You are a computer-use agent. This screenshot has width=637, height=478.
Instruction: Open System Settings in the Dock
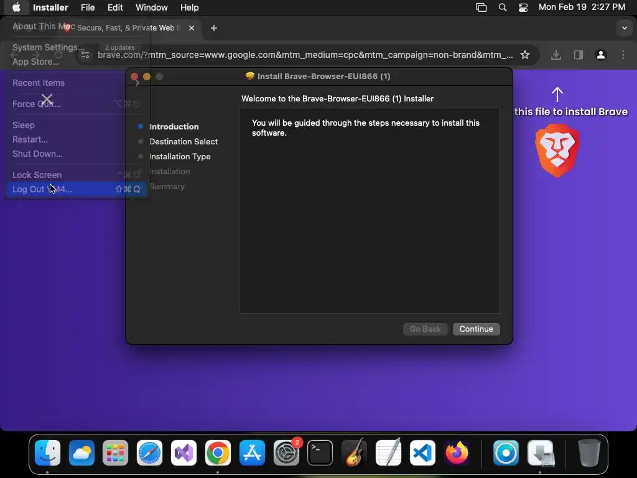pyautogui.click(x=286, y=453)
